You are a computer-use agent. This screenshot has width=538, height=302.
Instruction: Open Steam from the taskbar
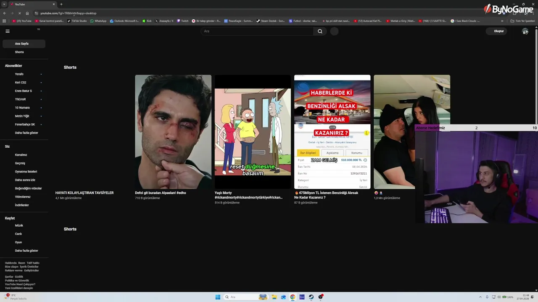pos(311,297)
